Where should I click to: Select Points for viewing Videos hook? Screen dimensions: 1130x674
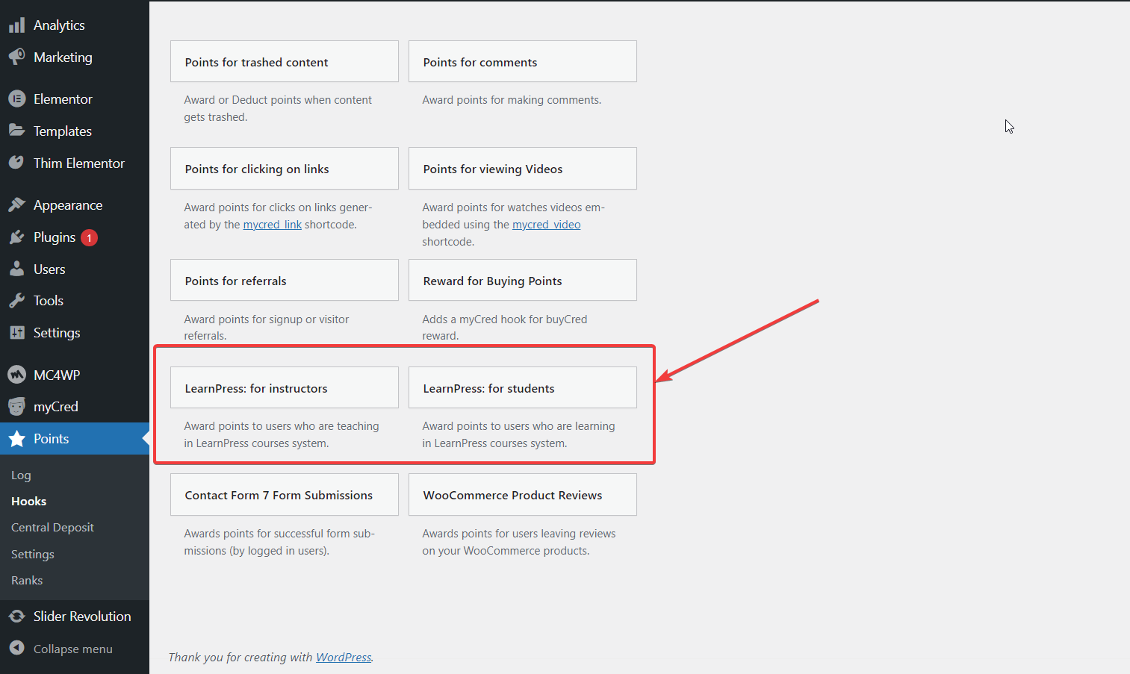[x=523, y=169]
